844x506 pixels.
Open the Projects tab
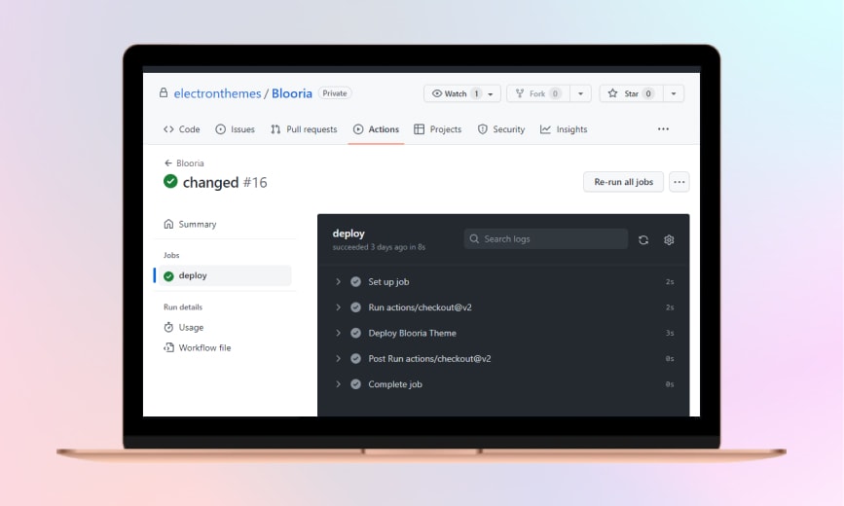438,129
